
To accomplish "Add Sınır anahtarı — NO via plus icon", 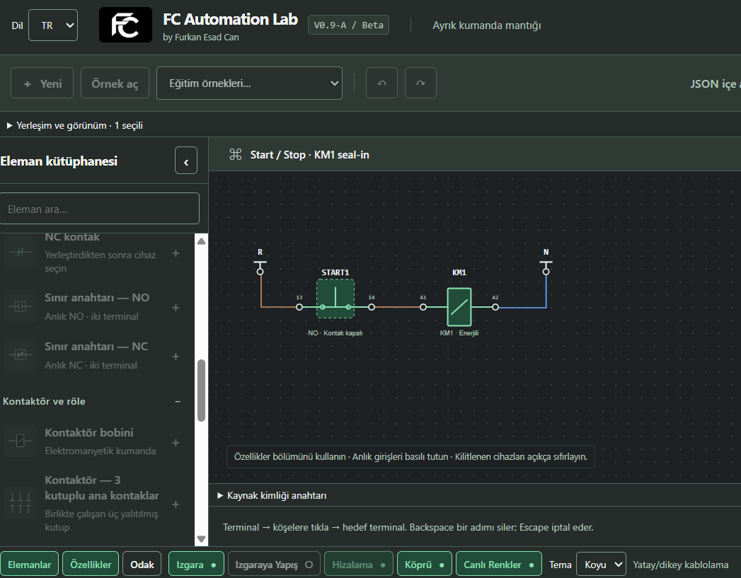I will (176, 308).
